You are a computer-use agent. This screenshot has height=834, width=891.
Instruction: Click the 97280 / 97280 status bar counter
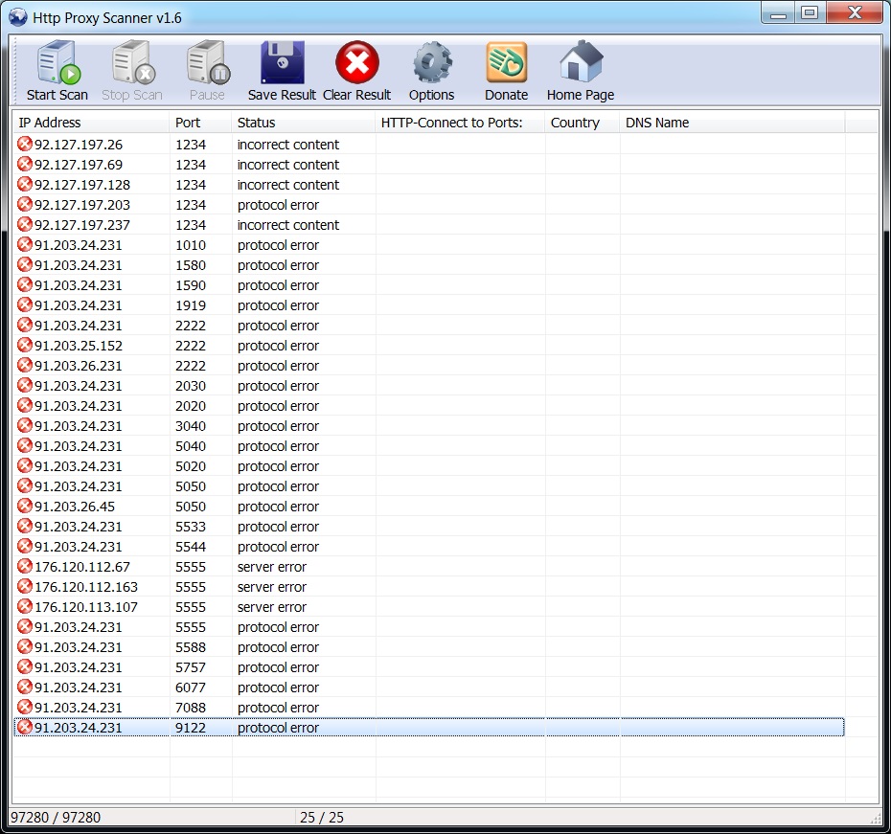coord(56,818)
